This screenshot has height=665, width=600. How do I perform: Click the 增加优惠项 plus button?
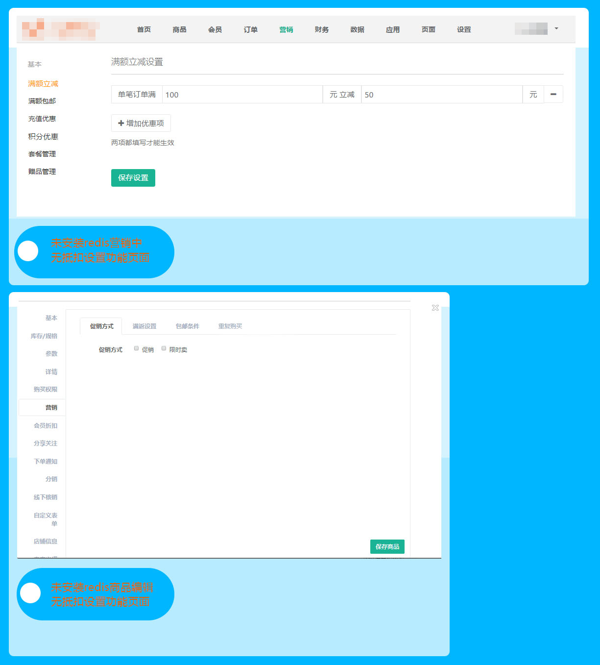click(x=141, y=123)
